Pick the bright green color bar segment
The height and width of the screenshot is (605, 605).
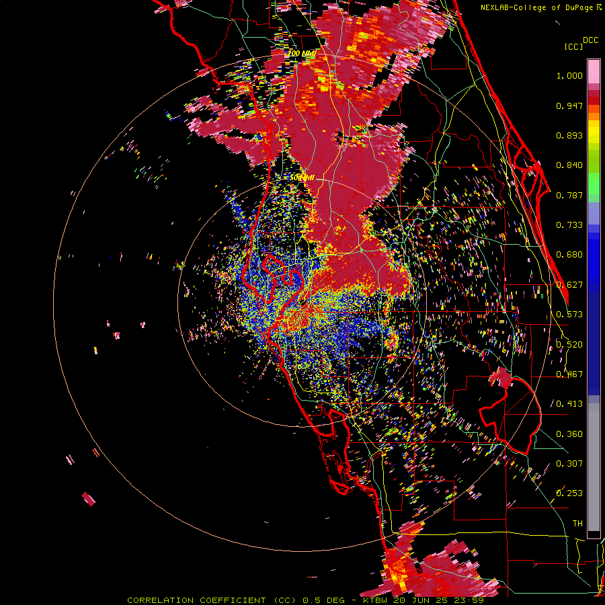pyautogui.click(x=594, y=184)
